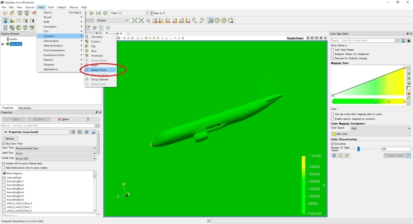Viewport: 413px width, 224px height.
Task: Toggle Loop animation icon
Action: coord(105,13)
